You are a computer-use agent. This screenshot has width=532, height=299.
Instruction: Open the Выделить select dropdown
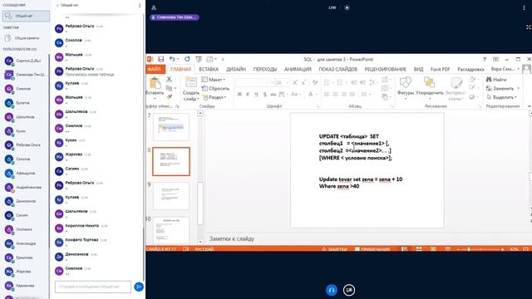(501, 97)
